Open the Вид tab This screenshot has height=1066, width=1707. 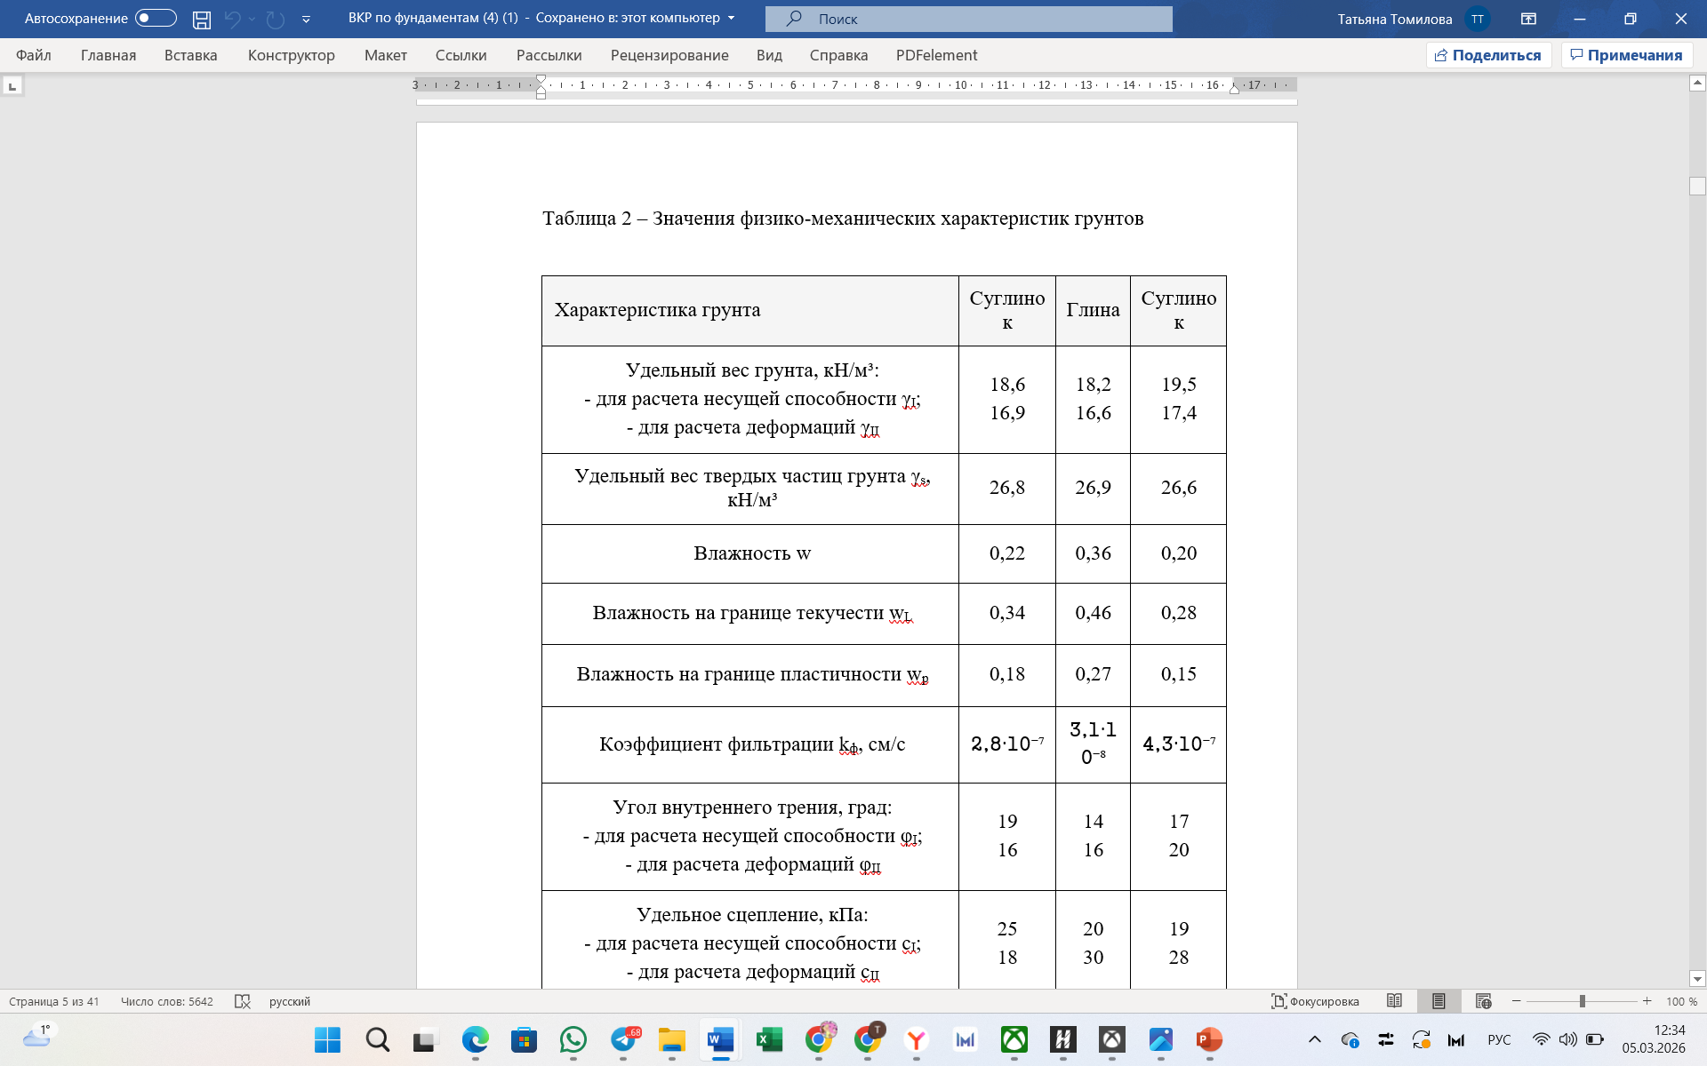pyautogui.click(x=770, y=55)
